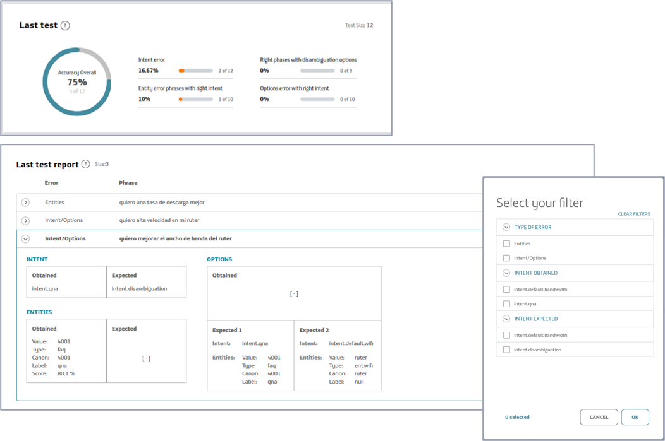This screenshot has height=441, width=665.
Task: Click the Right phases with disambiguation bar
Action: point(317,71)
